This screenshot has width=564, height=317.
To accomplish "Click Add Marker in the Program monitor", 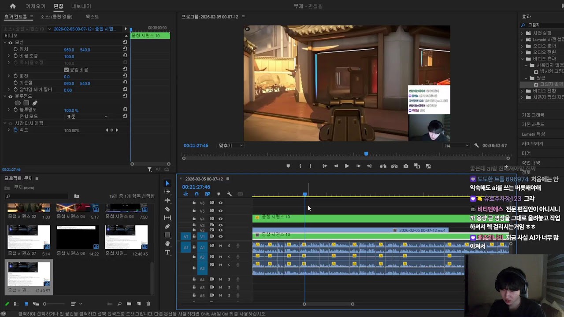I will tap(288, 166).
